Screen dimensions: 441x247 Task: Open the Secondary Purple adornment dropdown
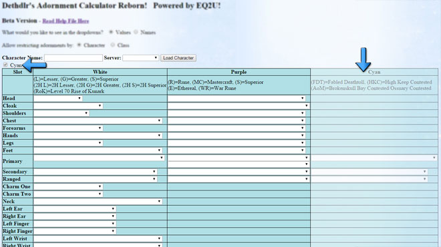(x=239, y=172)
